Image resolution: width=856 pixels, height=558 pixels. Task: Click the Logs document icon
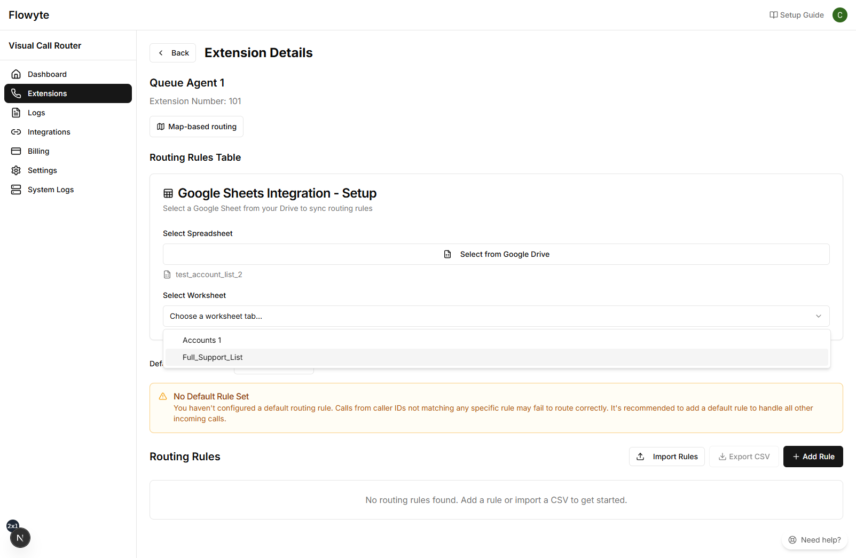(x=16, y=113)
